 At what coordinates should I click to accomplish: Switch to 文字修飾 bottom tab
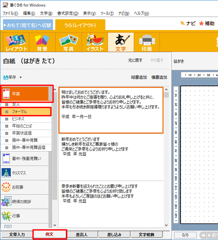click(146, 234)
